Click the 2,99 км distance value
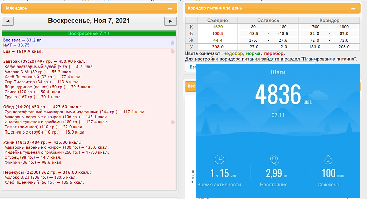This screenshot has width=367, height=199. 276,173
